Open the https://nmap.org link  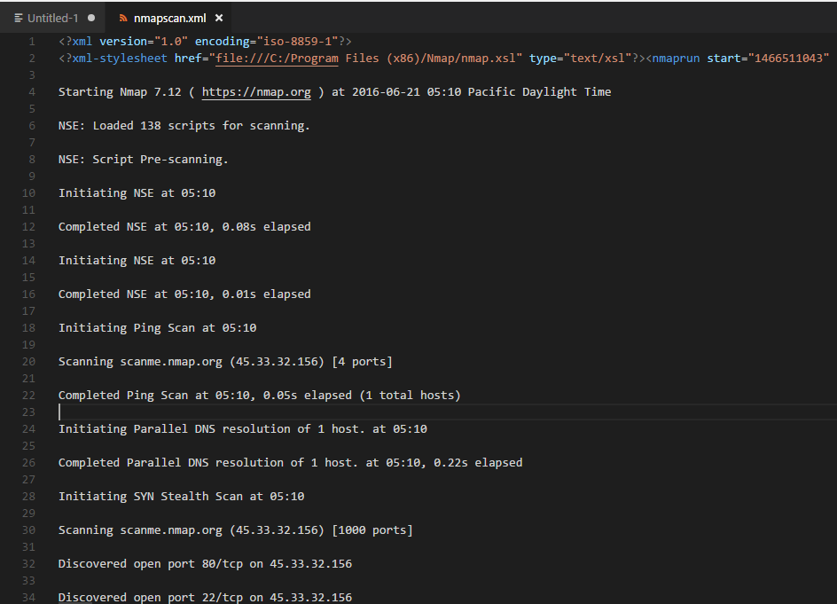point(256,92)
